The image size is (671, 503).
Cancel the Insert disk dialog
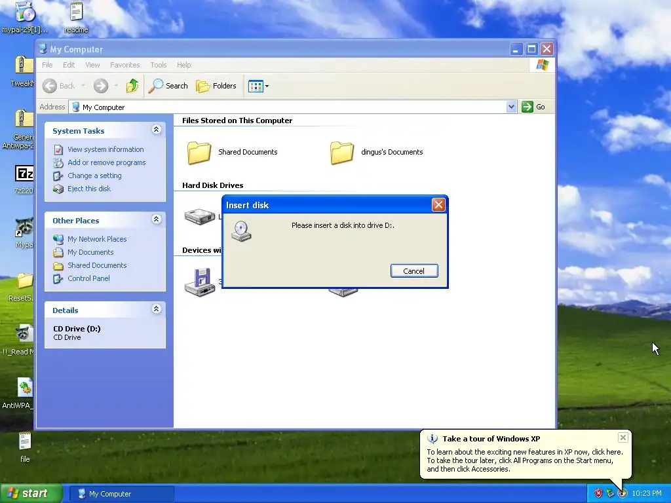[414, 270]
